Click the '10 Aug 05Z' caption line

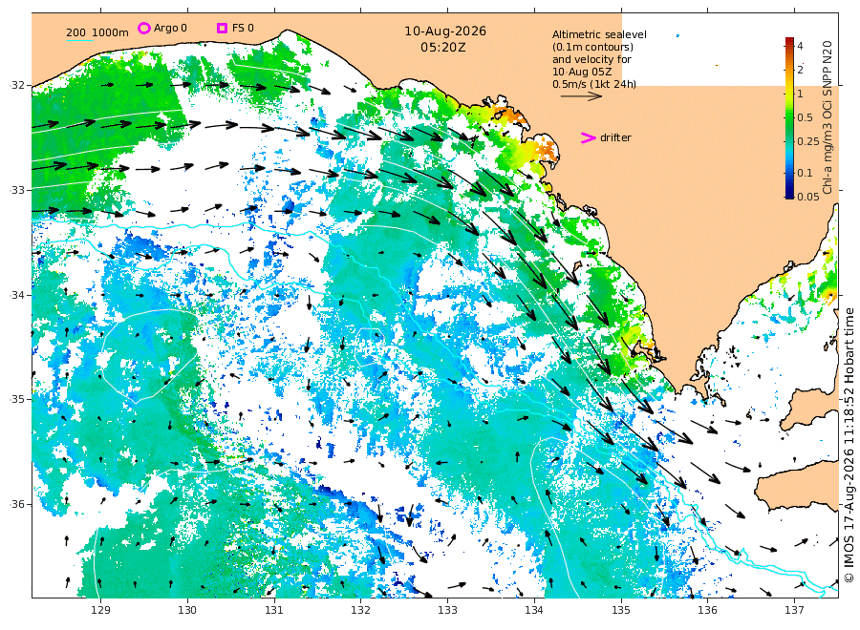(x=582, y=72)
